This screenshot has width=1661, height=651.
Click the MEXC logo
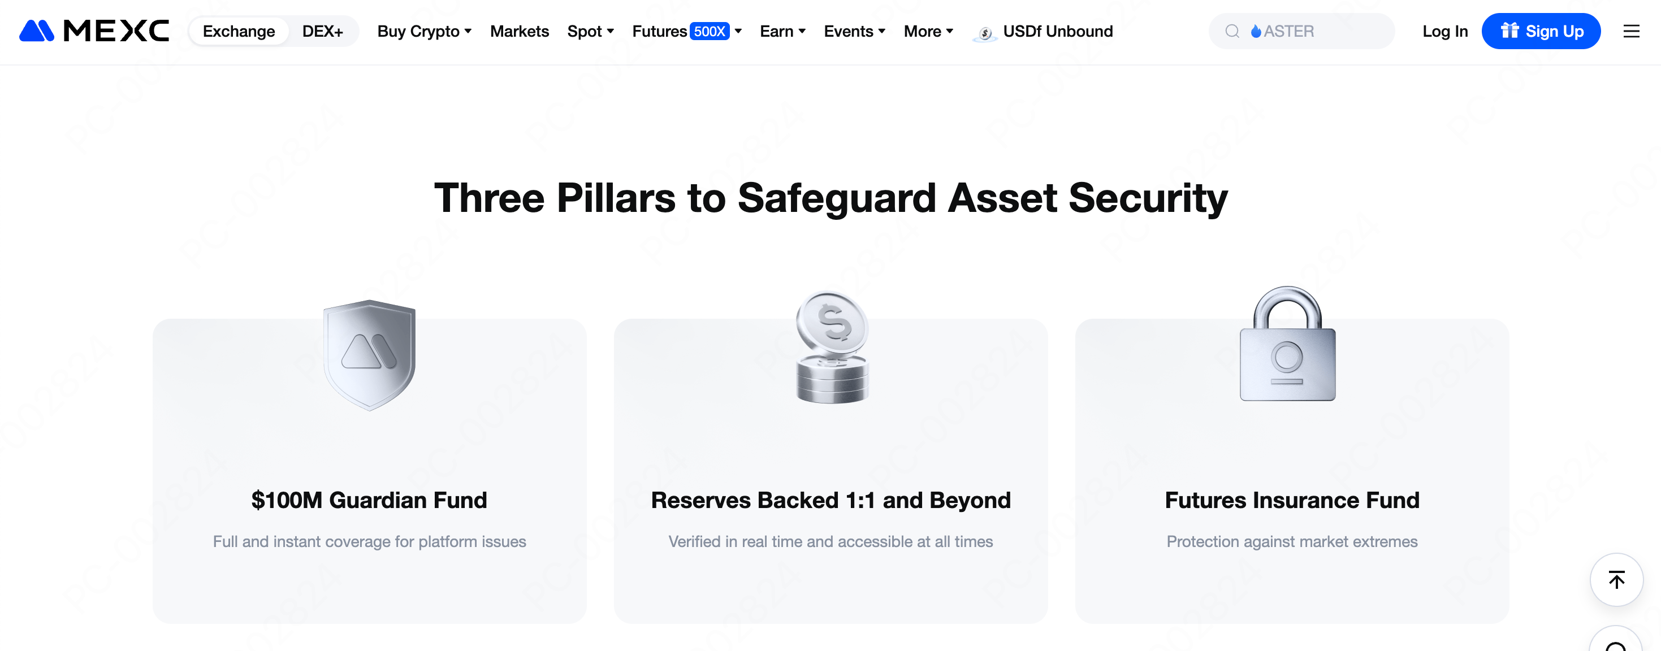tap(94, 31)
